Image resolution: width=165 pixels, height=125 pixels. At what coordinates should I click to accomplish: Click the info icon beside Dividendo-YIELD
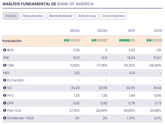tap(4, 118)
